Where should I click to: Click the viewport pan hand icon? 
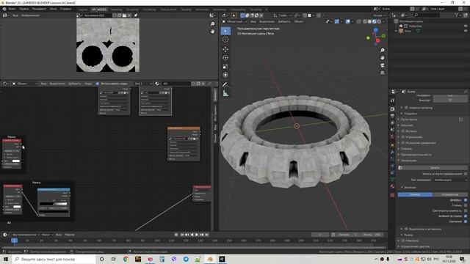[x=382, y=57]
